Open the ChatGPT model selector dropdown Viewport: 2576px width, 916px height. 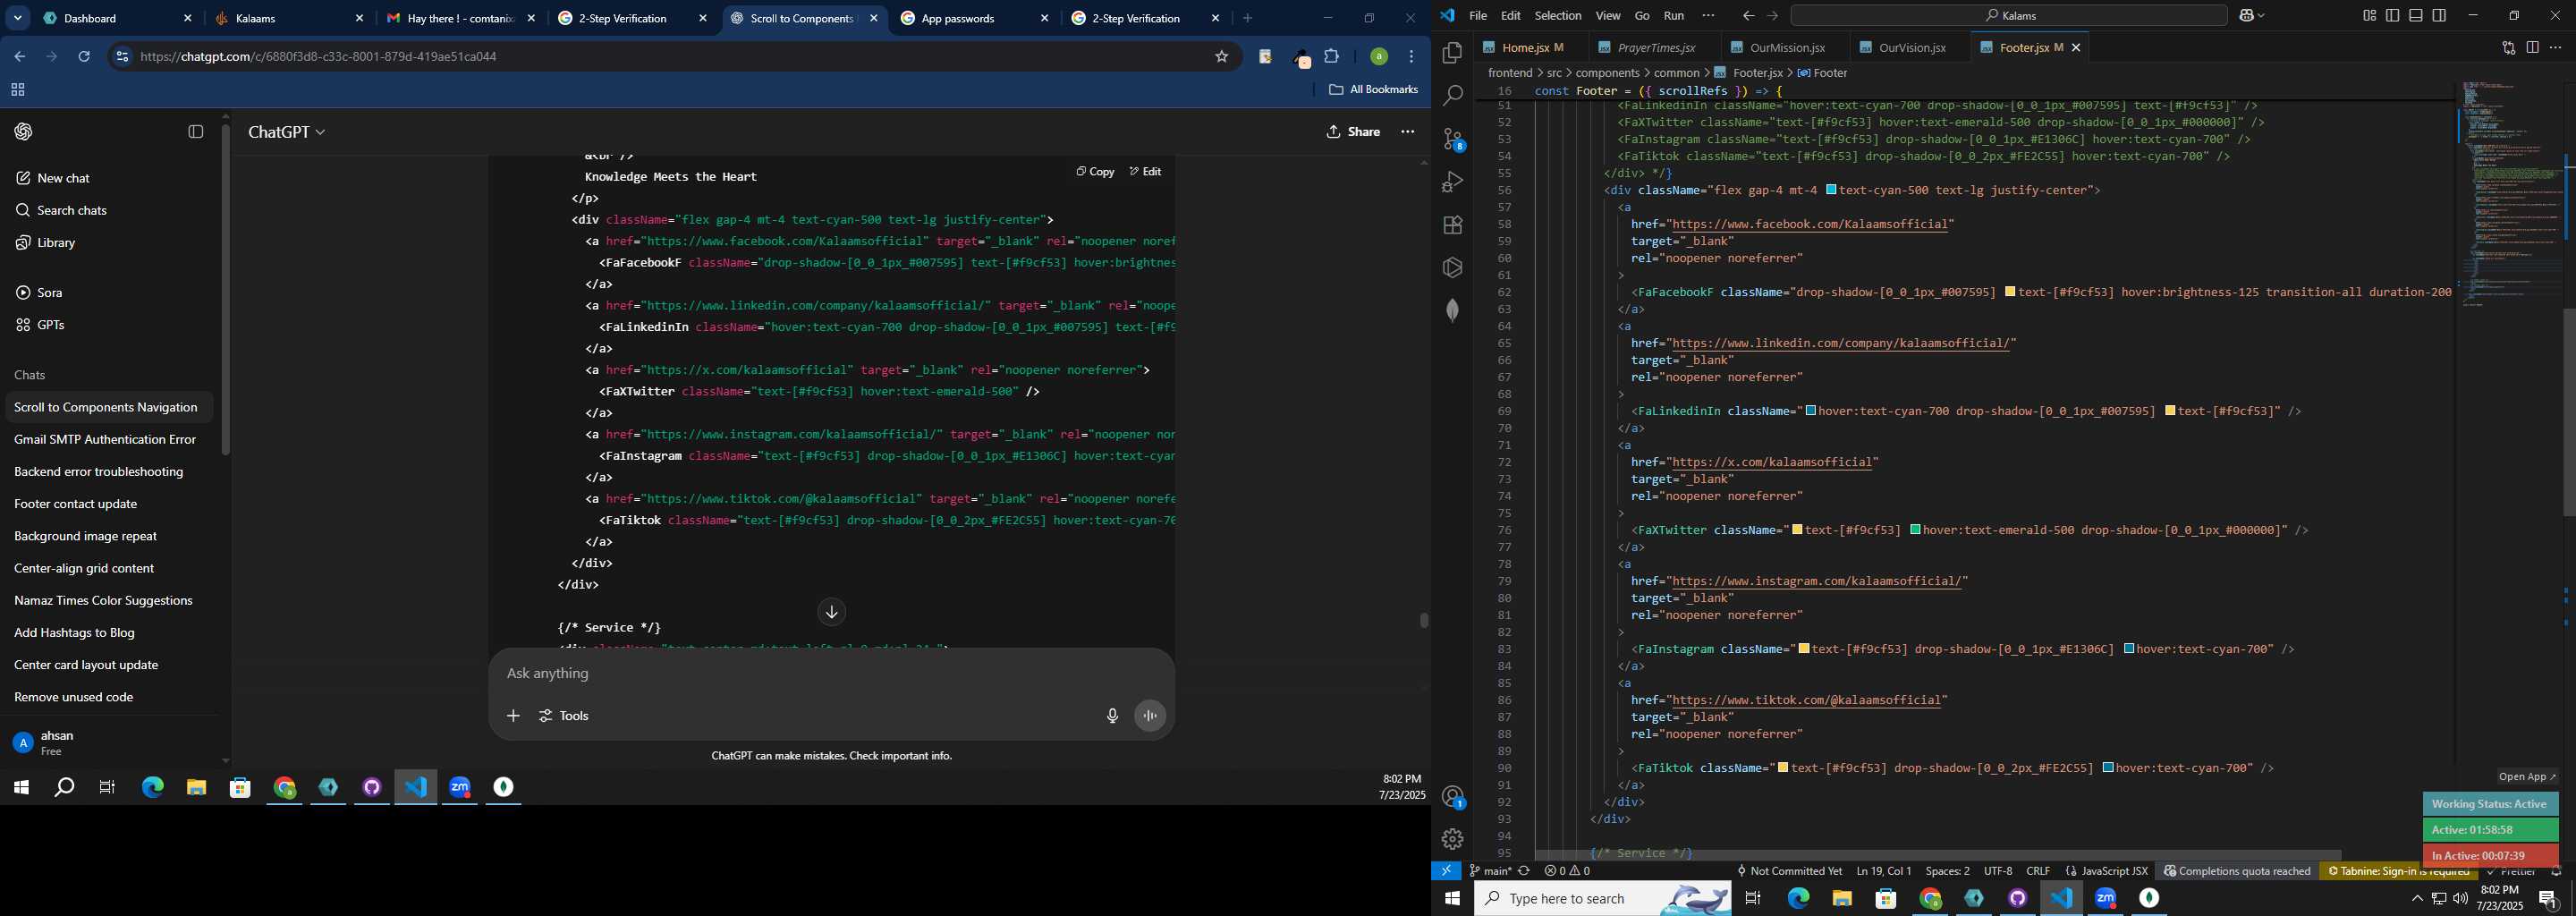click(x=287, y=132)
